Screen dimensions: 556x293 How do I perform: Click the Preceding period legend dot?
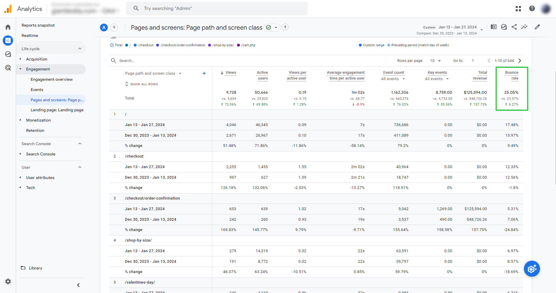(x=389, y=45)
